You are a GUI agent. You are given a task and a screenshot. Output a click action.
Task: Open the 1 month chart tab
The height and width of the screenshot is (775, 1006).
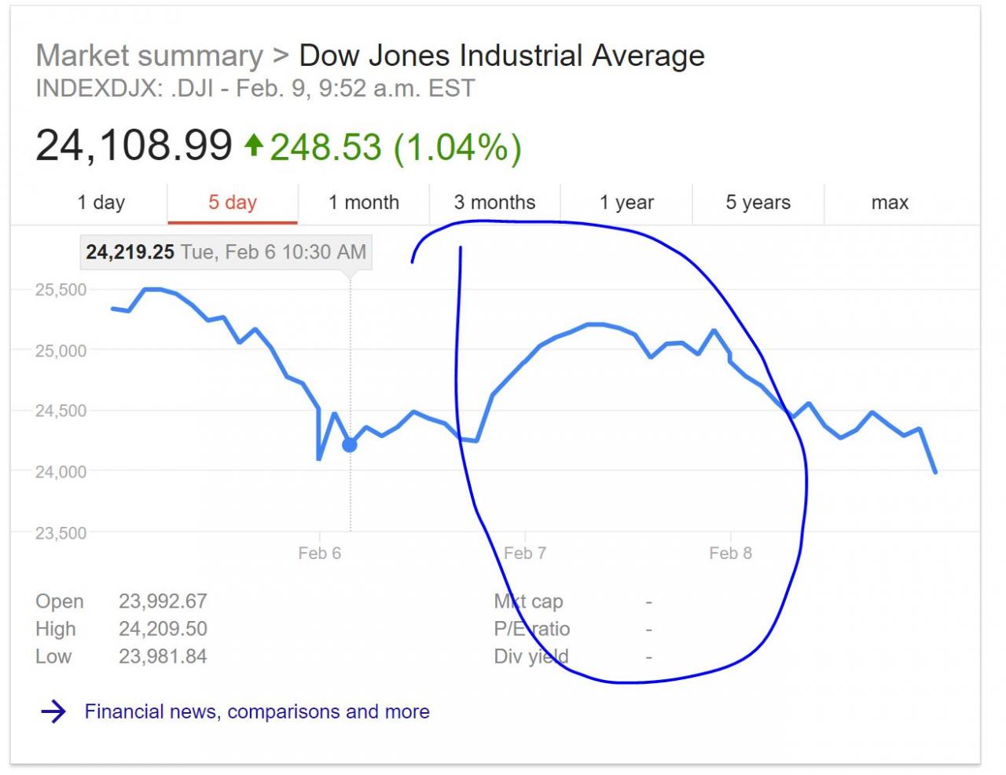tap(364, 203)
